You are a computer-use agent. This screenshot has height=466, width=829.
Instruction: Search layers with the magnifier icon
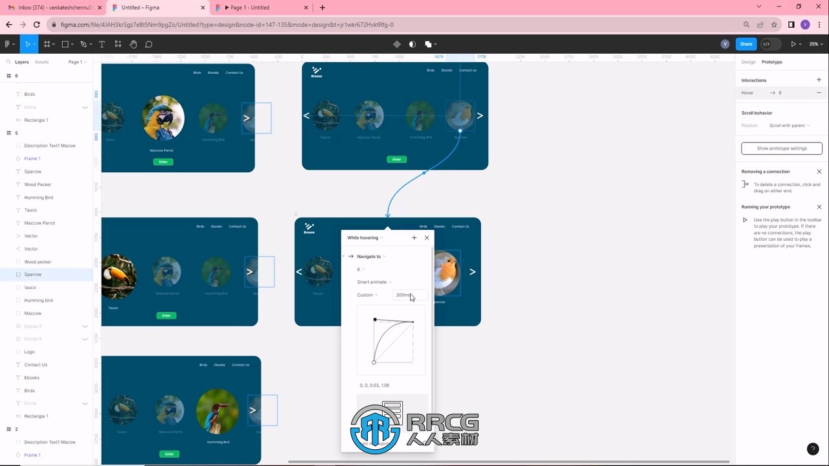8,62
